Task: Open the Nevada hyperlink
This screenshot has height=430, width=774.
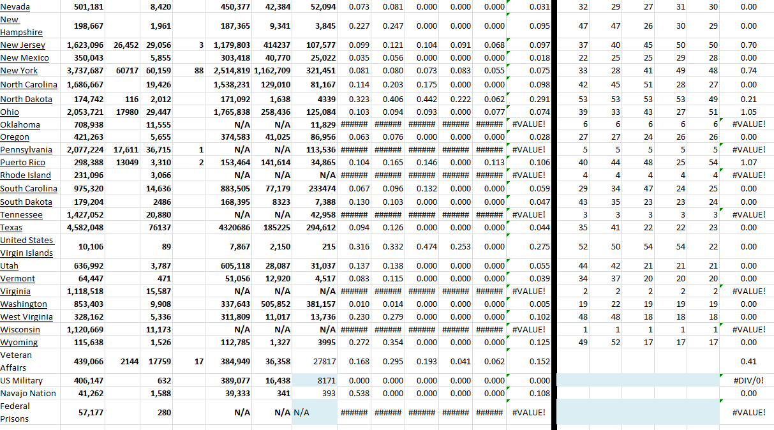Action: point(15,6)
